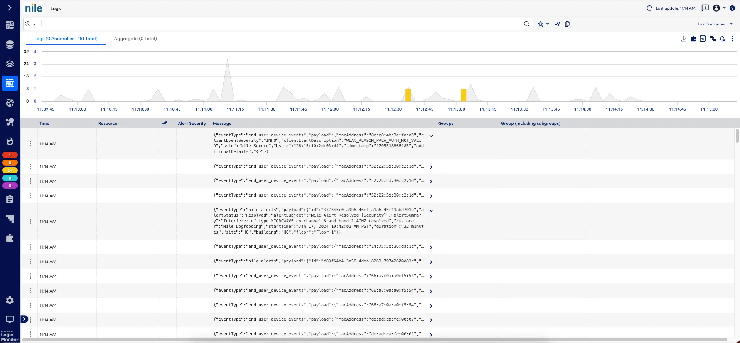Viewport: 740px width, 343px height.
Task: Open the log alert bell settings icon
Action: pos(723,39)
